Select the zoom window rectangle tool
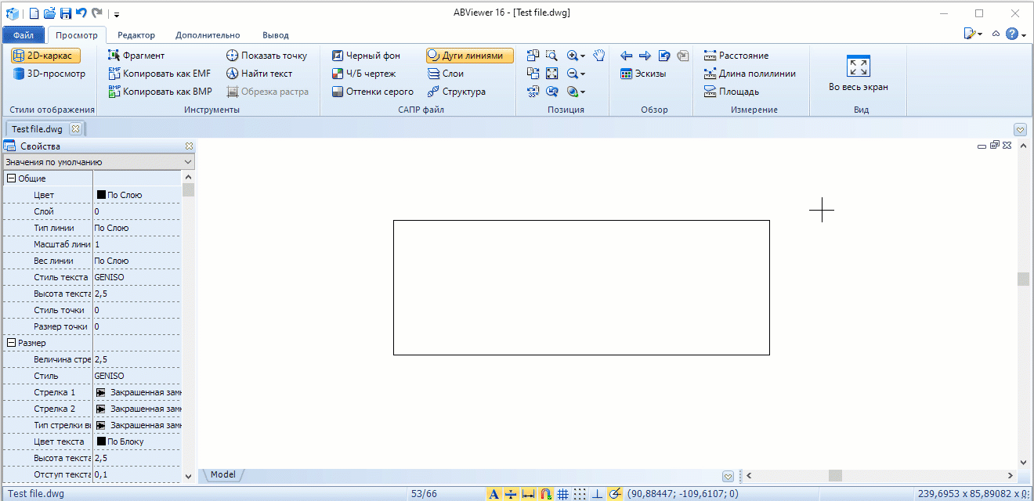The height and width of the screenshot is (501, 1034). (551, 56)
